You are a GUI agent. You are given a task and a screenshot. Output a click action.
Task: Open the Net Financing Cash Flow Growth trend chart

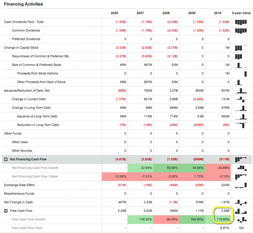242,168
